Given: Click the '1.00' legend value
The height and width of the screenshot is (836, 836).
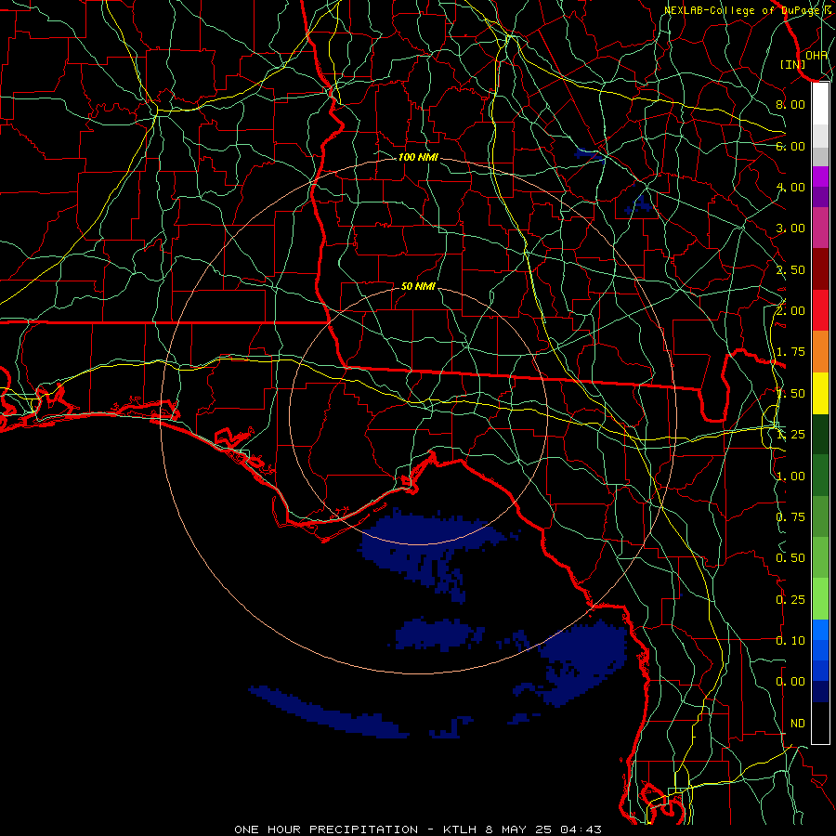Looking at the screenshot, I should (790, 477).
